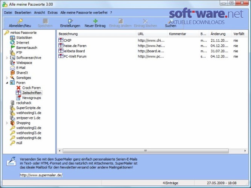The width and height of the screenshot is (251, 188).
Task: Select SuperScripte.de in the tree
Action: [28, 108]
